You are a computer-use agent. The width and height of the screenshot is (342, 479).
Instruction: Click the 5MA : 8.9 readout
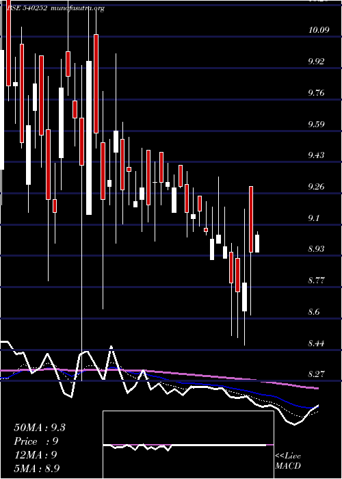click(37, 469)
